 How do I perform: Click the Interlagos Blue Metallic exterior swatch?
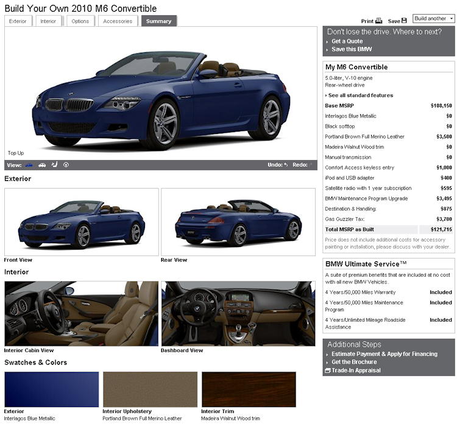[x=52, y=389]
